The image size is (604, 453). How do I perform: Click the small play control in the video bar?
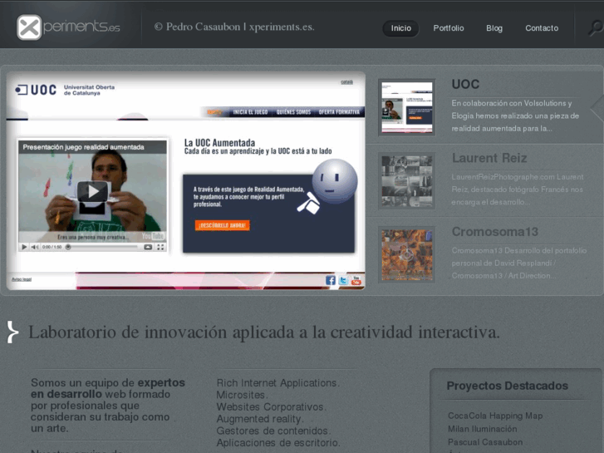click(24, 247)
